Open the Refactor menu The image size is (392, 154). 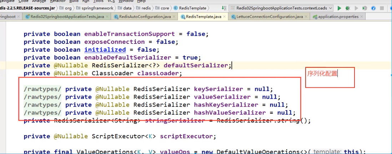pos(58,1)
